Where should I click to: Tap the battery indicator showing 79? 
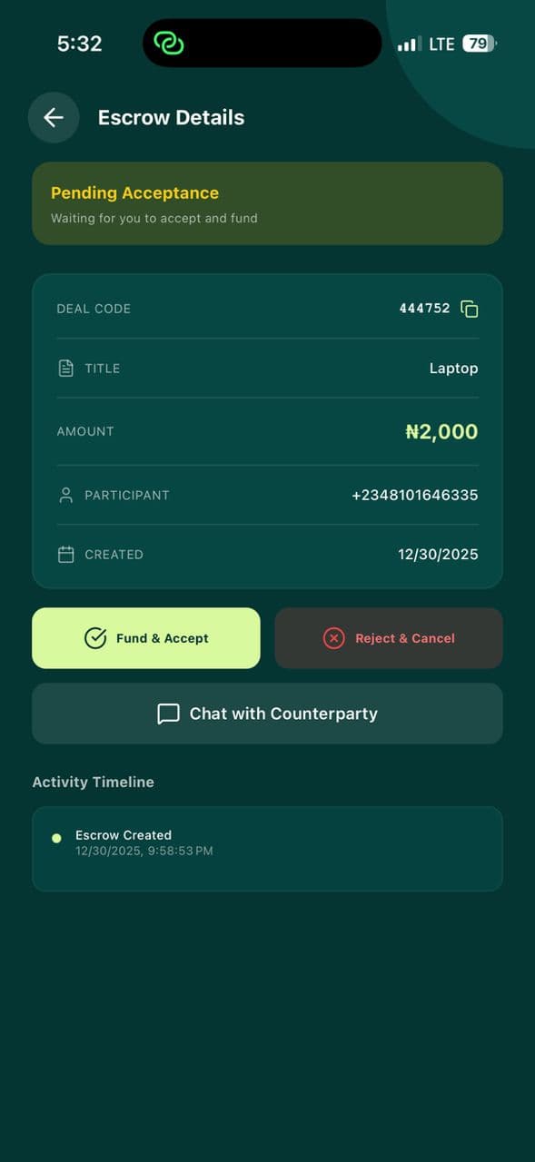tap(480, 43)
